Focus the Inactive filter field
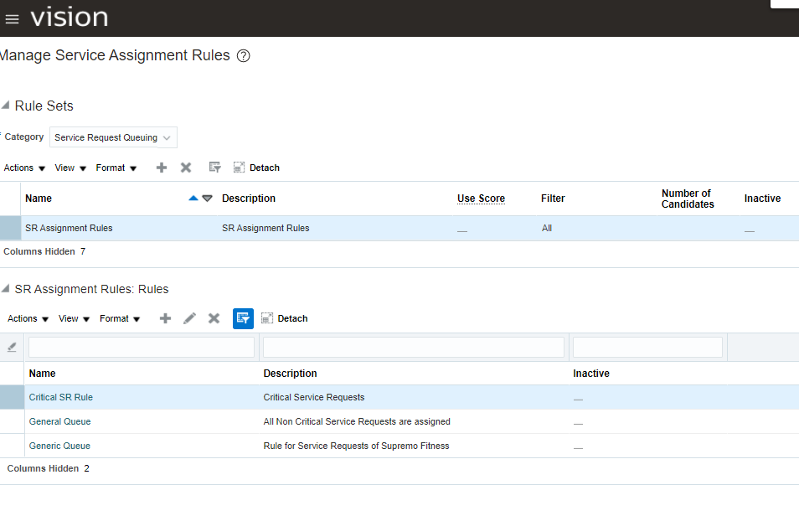This screenshot has height=516, width=799. 647,348
